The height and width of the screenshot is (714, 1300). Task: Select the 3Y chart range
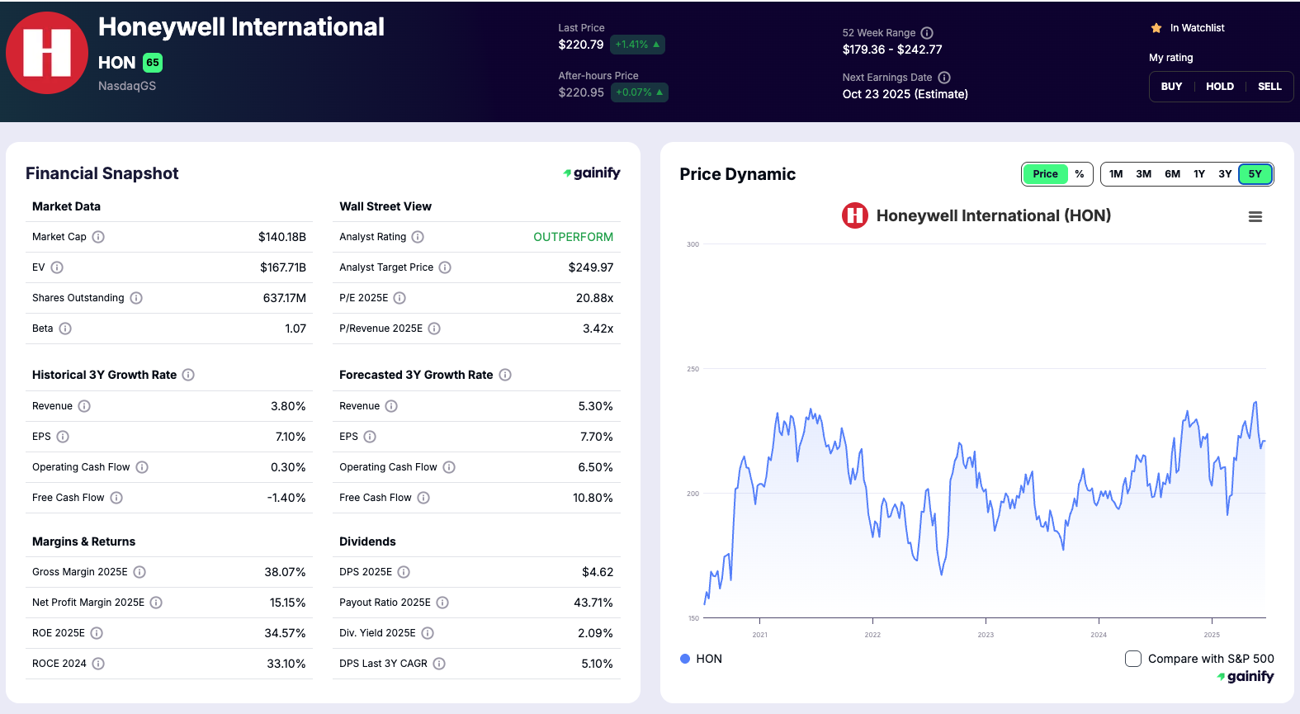tap(1225, 174)
